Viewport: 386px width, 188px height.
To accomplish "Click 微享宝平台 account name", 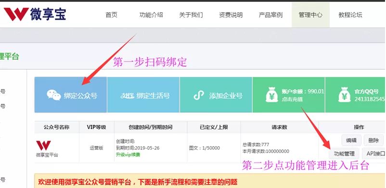I will tap(47, 155).
